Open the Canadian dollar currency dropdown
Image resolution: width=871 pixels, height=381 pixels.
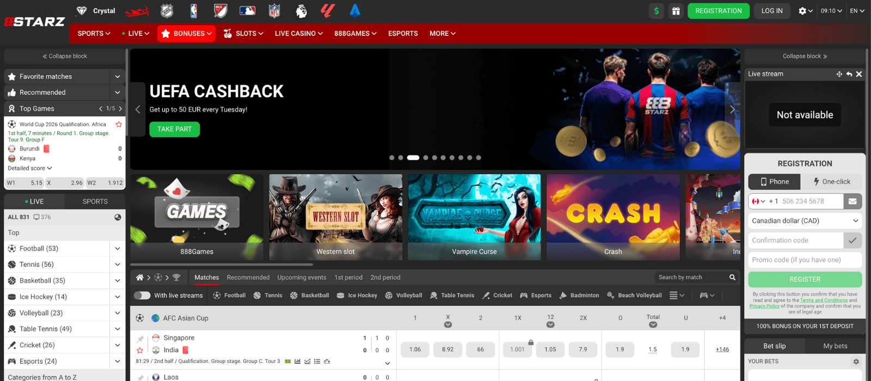(805, 221)
